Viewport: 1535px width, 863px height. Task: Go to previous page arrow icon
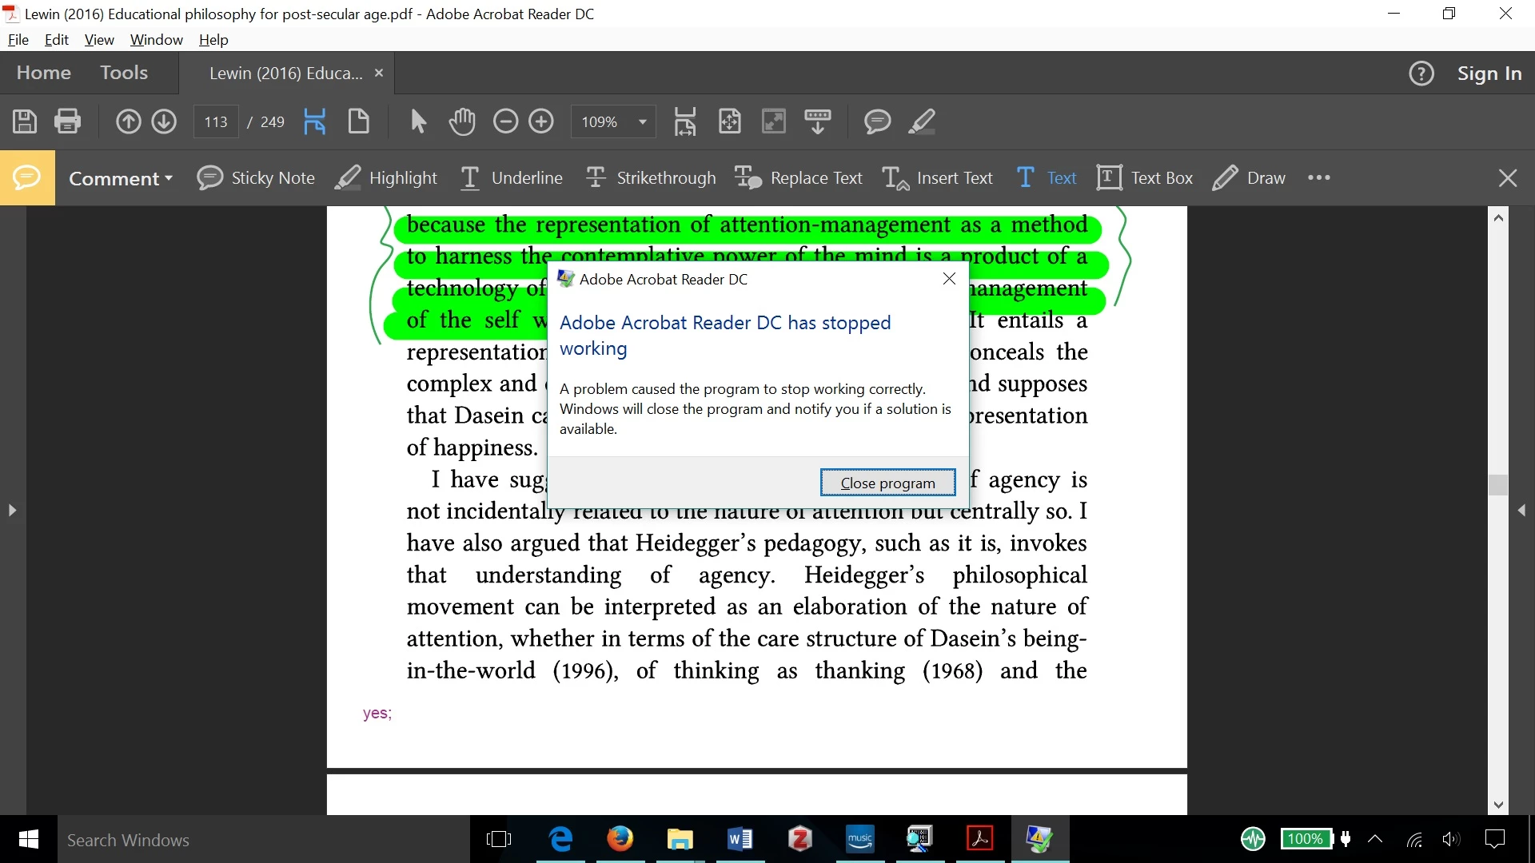128,121
